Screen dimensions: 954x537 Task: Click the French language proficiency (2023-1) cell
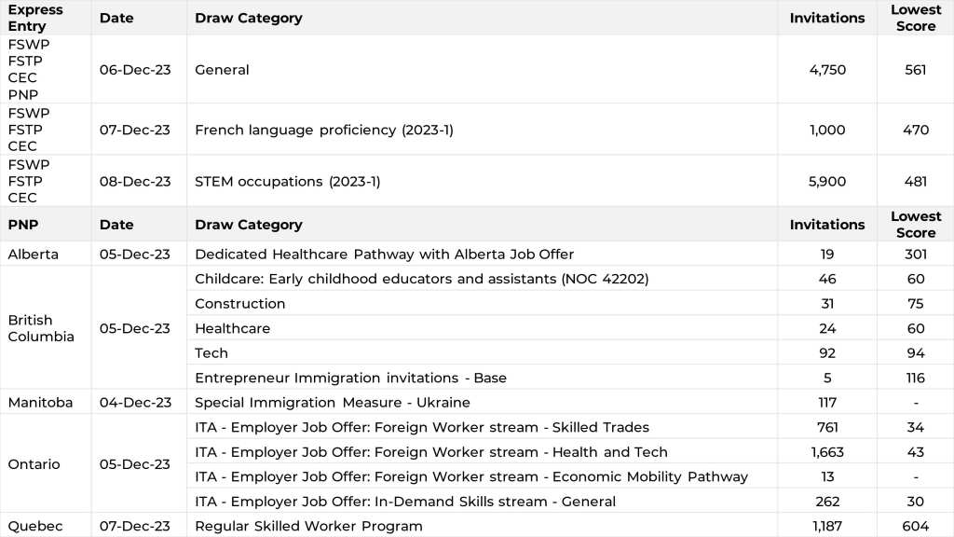coord(323,130)
